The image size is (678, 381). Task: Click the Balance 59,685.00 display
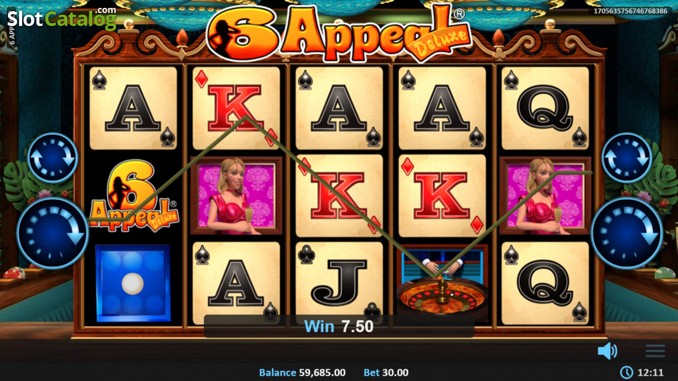pyautogui.click(x=302, y=373)
